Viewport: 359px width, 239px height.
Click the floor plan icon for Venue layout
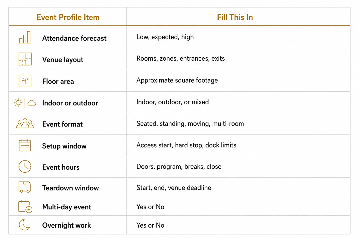pos(25,59)
